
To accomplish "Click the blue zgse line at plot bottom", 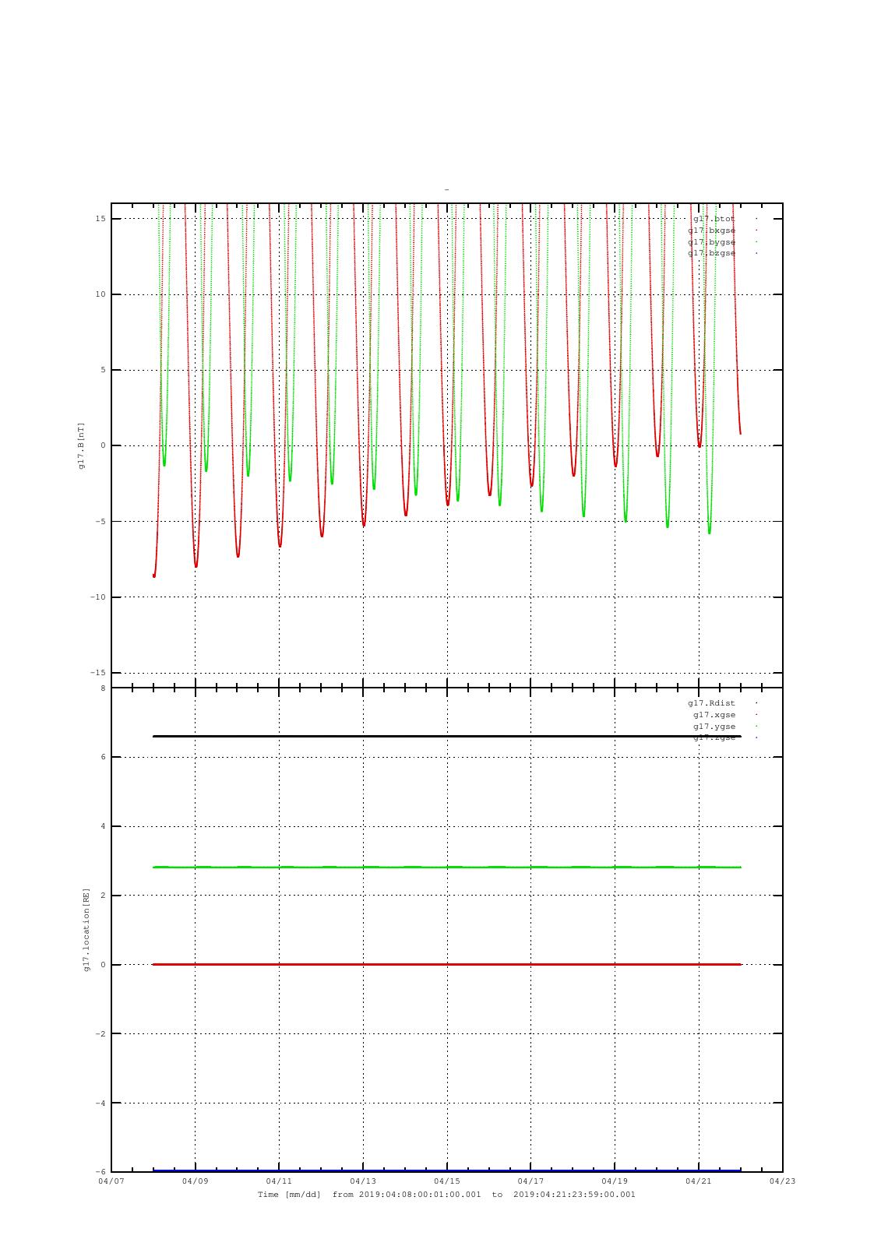I will coord(447,1170).
